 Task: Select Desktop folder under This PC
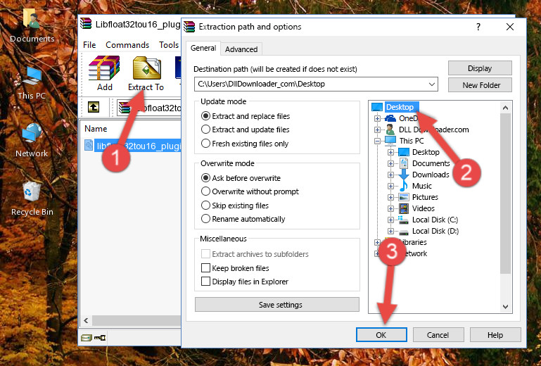pos(426,152)
